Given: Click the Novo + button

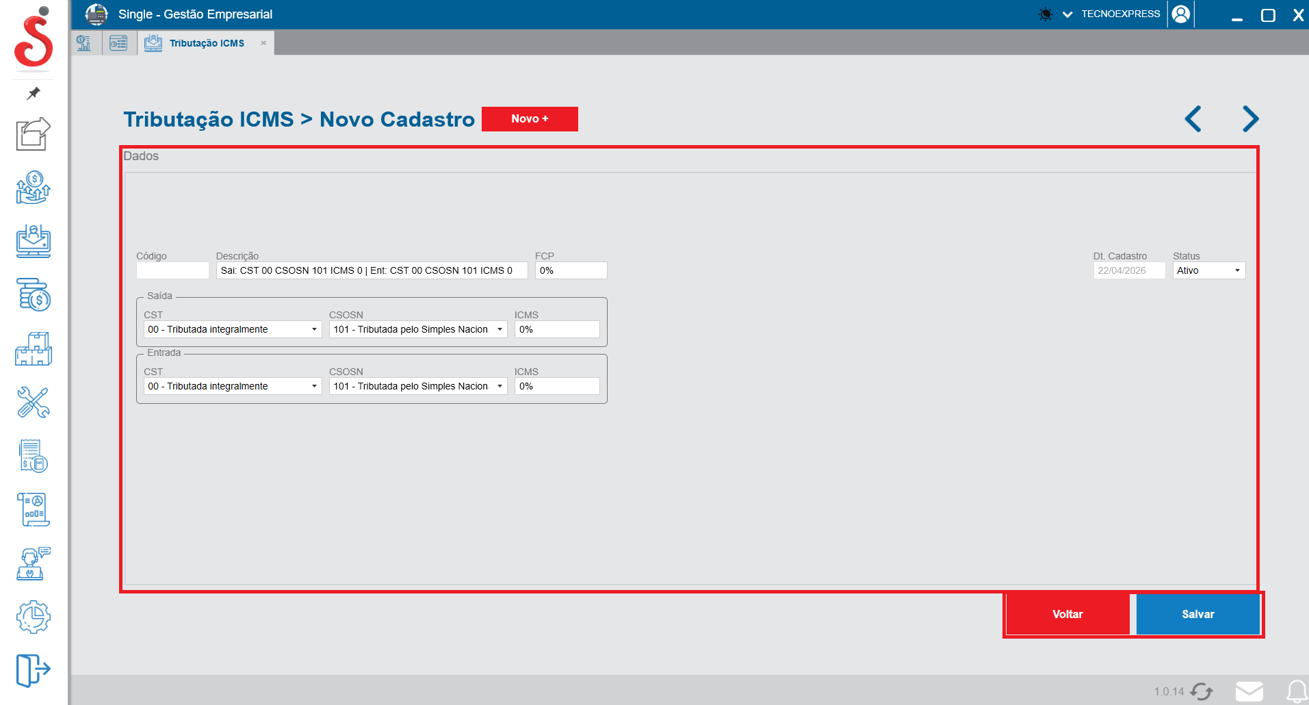Looking at the screenshot, I should pos(530,118).
